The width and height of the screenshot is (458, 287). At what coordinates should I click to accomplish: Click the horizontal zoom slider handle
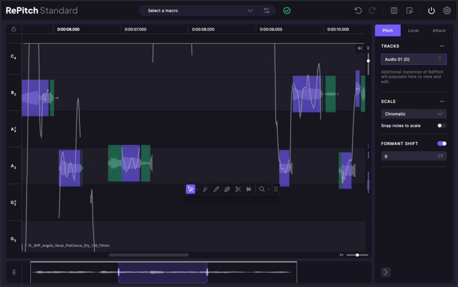[357, 255]
